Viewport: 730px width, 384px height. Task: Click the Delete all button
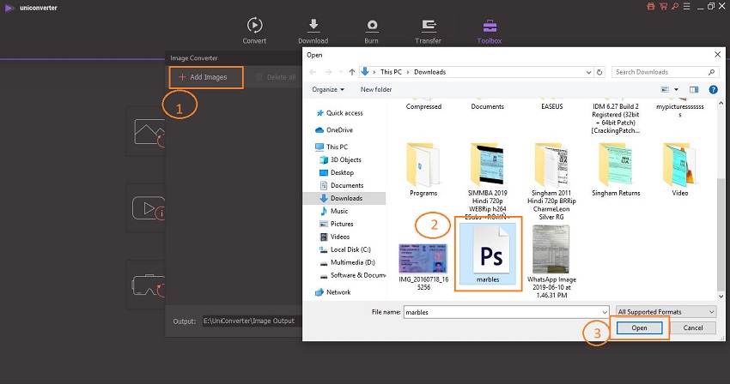[276, 77]
